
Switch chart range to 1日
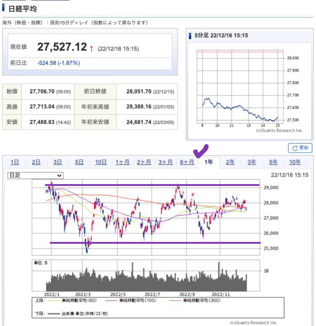point(15,162)
